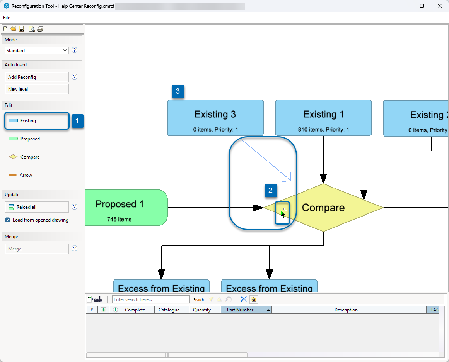Click the green plus column header
Viewport: 449px width, 362px height.
104,310
